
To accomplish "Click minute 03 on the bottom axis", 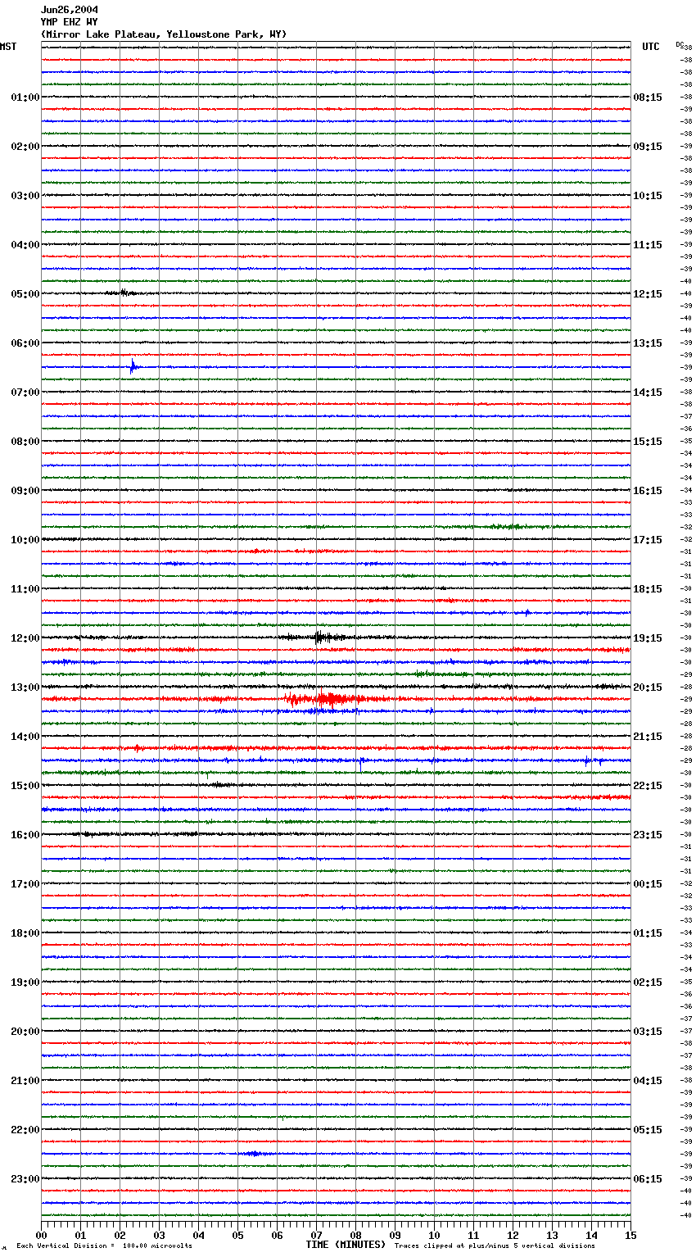I will click(159, 1235).
